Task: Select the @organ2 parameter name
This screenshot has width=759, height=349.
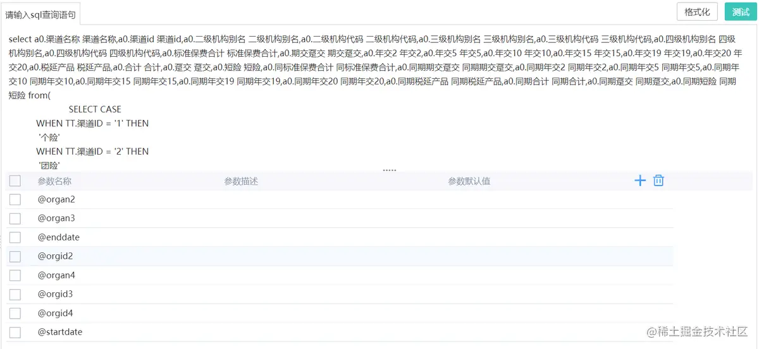Action: pos(56,199)
